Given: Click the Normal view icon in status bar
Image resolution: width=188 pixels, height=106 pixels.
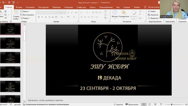Looking at the screenshot, I should 144,104.
